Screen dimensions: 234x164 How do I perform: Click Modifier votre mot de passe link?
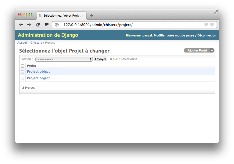(174, 36)
